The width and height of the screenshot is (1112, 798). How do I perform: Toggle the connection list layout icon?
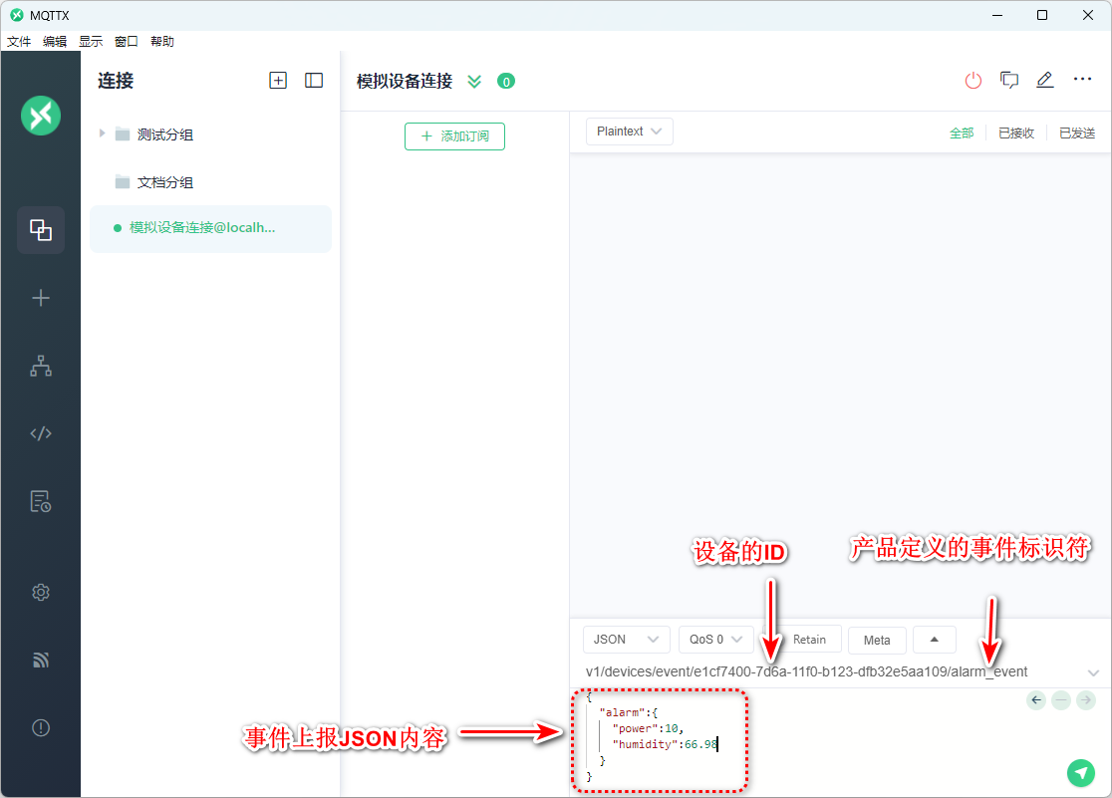pos(314,81)
